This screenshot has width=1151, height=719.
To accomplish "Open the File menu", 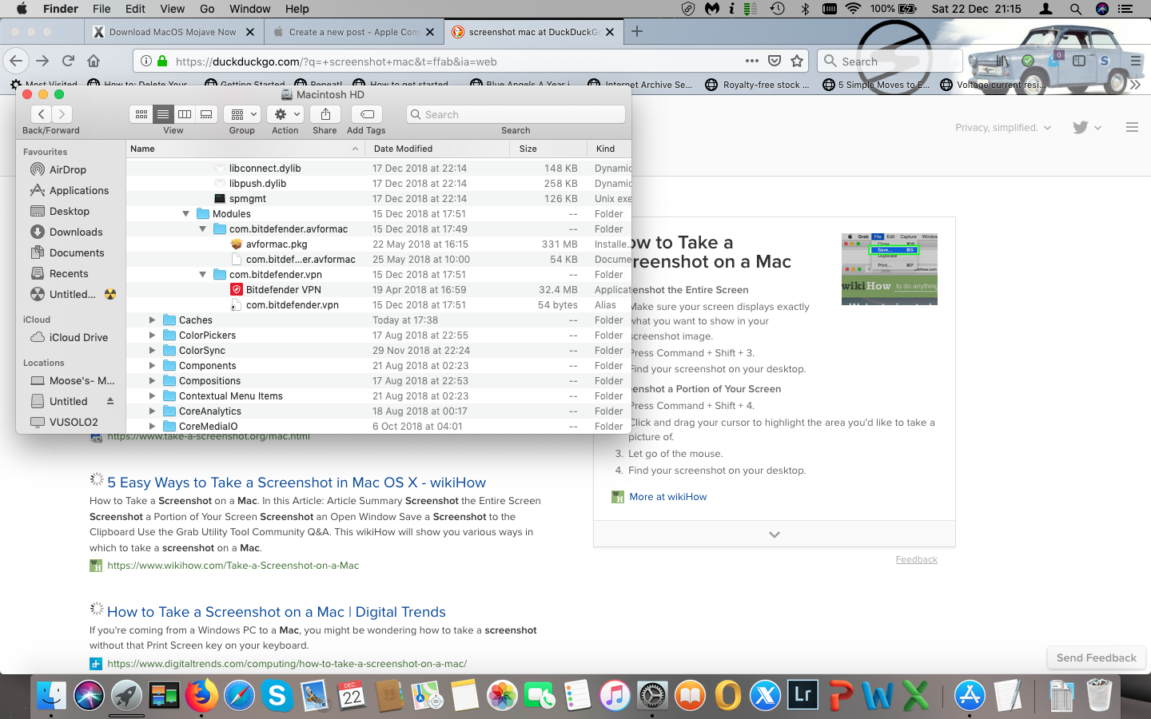I will pyautogui.click(x=102, y=9).
